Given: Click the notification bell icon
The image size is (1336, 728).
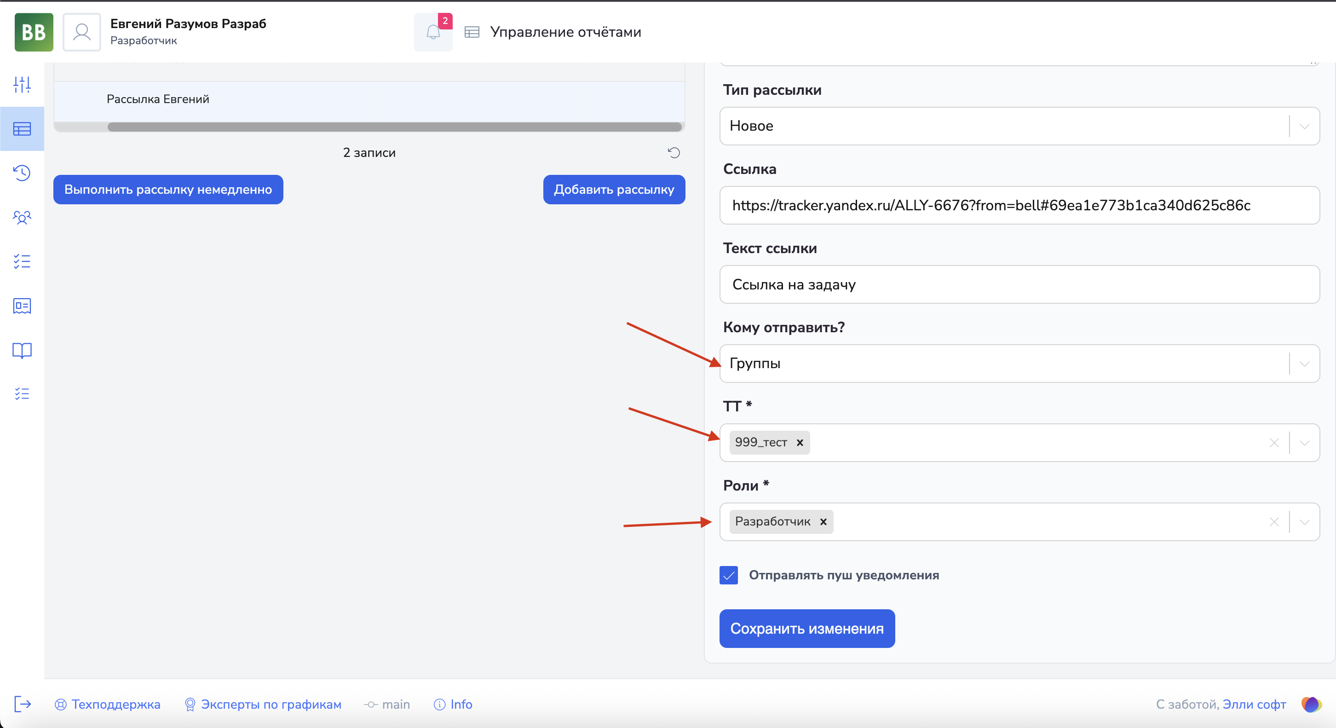Looking at the screenshot, I should coord(432,33).
